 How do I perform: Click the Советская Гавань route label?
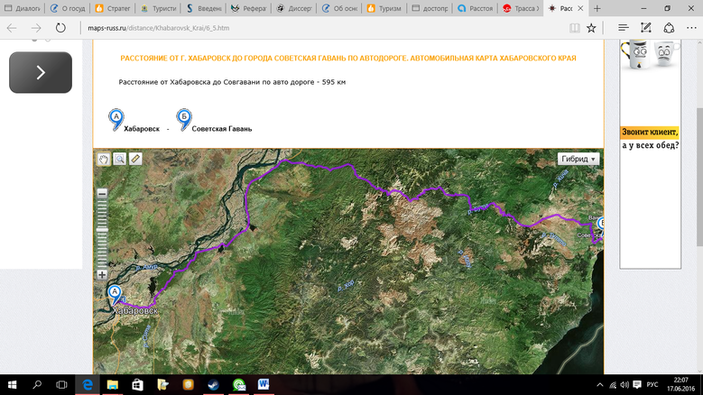click(x=222, y=129)
